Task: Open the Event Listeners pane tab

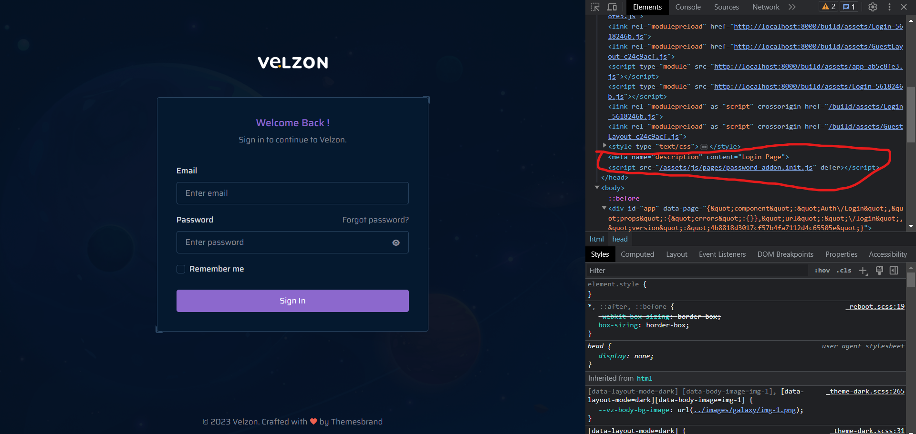Action: point(722,254)
